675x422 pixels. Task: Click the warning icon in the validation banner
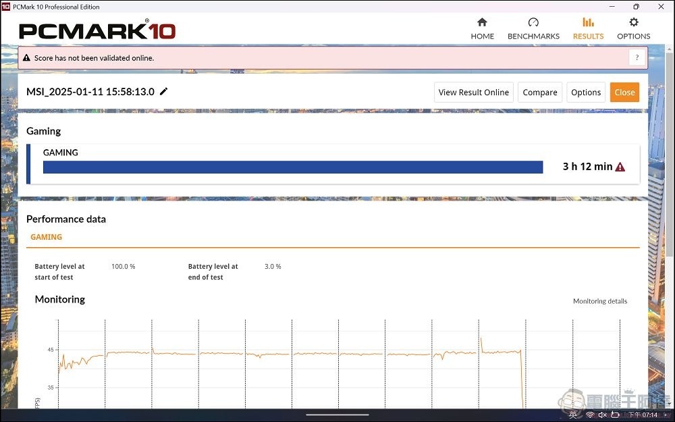(26, 58)
